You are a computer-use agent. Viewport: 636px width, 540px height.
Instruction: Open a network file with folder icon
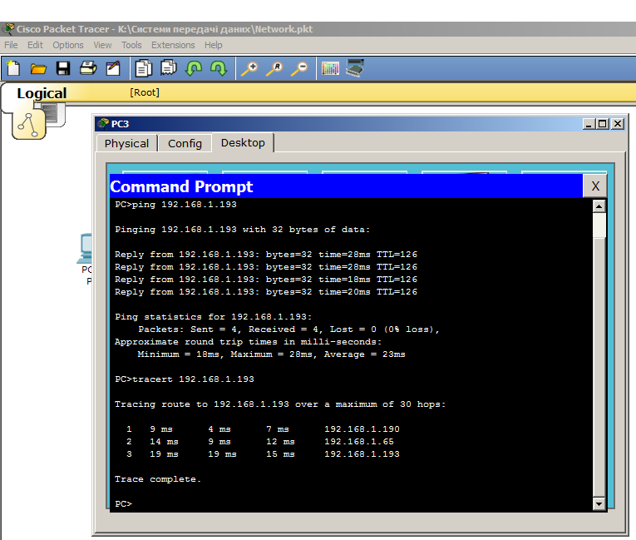tap(38, 68)
